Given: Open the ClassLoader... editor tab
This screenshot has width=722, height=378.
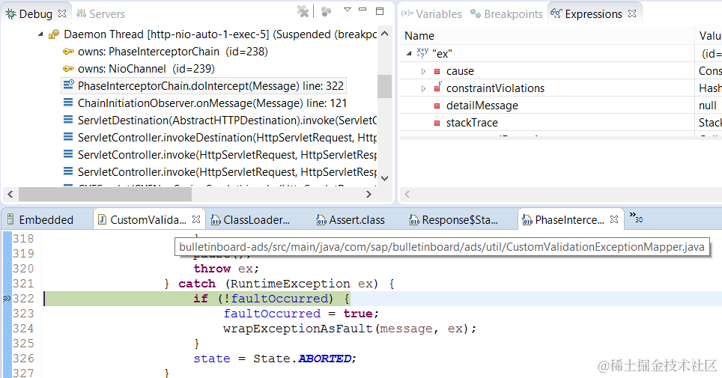Looking at the screenshot, I should point(251,219).
